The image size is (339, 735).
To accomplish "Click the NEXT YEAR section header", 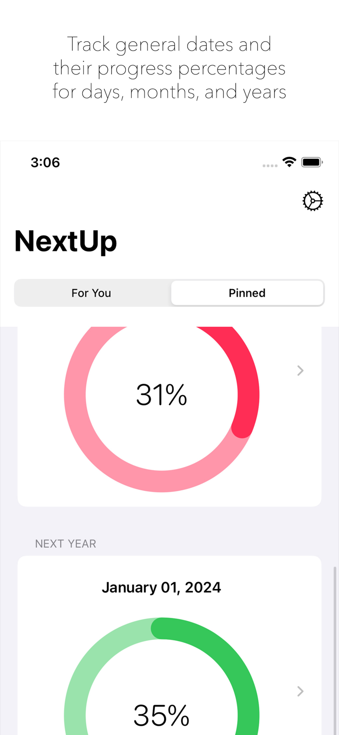I will tap(66, 543).
